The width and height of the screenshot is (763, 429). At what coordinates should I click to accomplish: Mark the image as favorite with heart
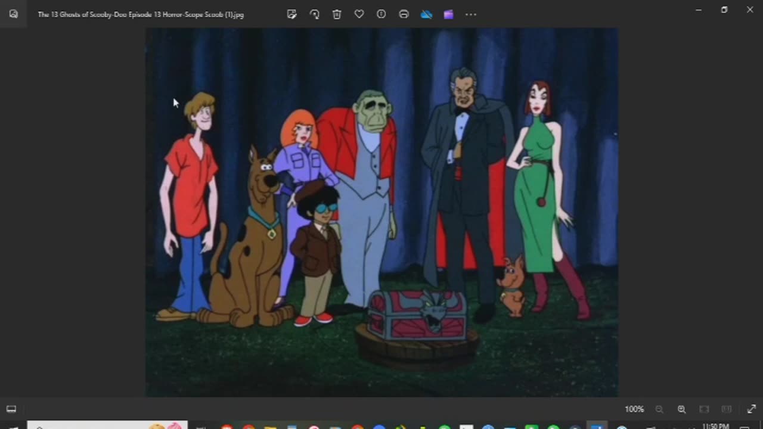coord(359,14)
